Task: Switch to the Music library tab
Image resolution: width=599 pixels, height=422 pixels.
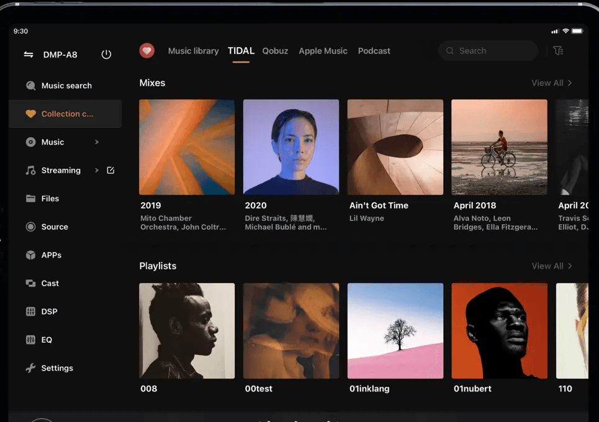Action: (193, 51)
